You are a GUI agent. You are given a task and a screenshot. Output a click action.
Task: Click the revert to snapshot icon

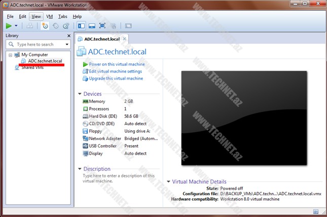(55, 26)
